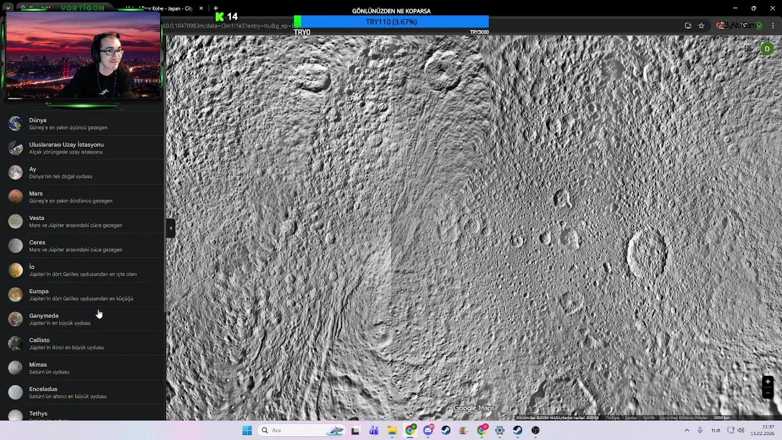Open the Windows Start menu

coord(247,430)
